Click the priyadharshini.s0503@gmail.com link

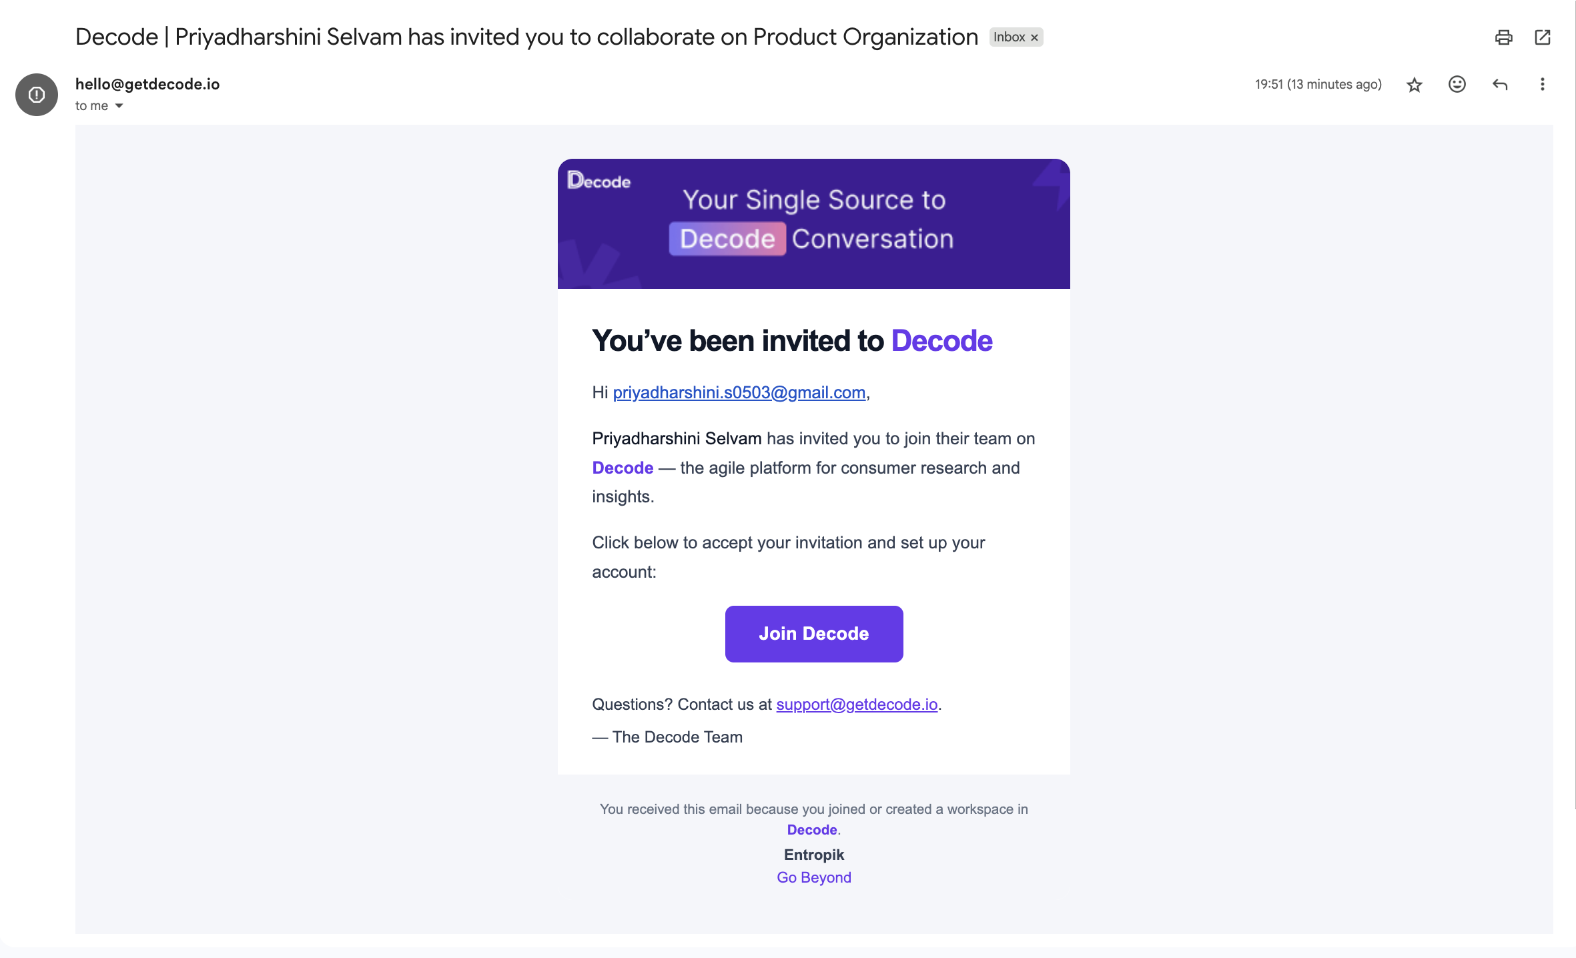tap(739, 392)
